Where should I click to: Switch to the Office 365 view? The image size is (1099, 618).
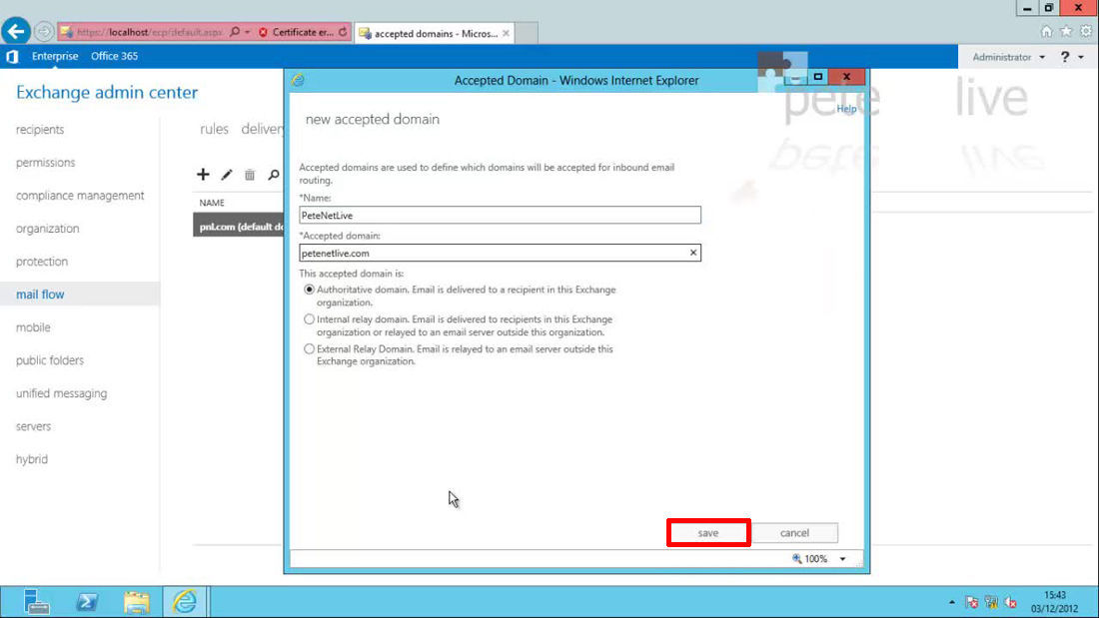click(114, 56)
